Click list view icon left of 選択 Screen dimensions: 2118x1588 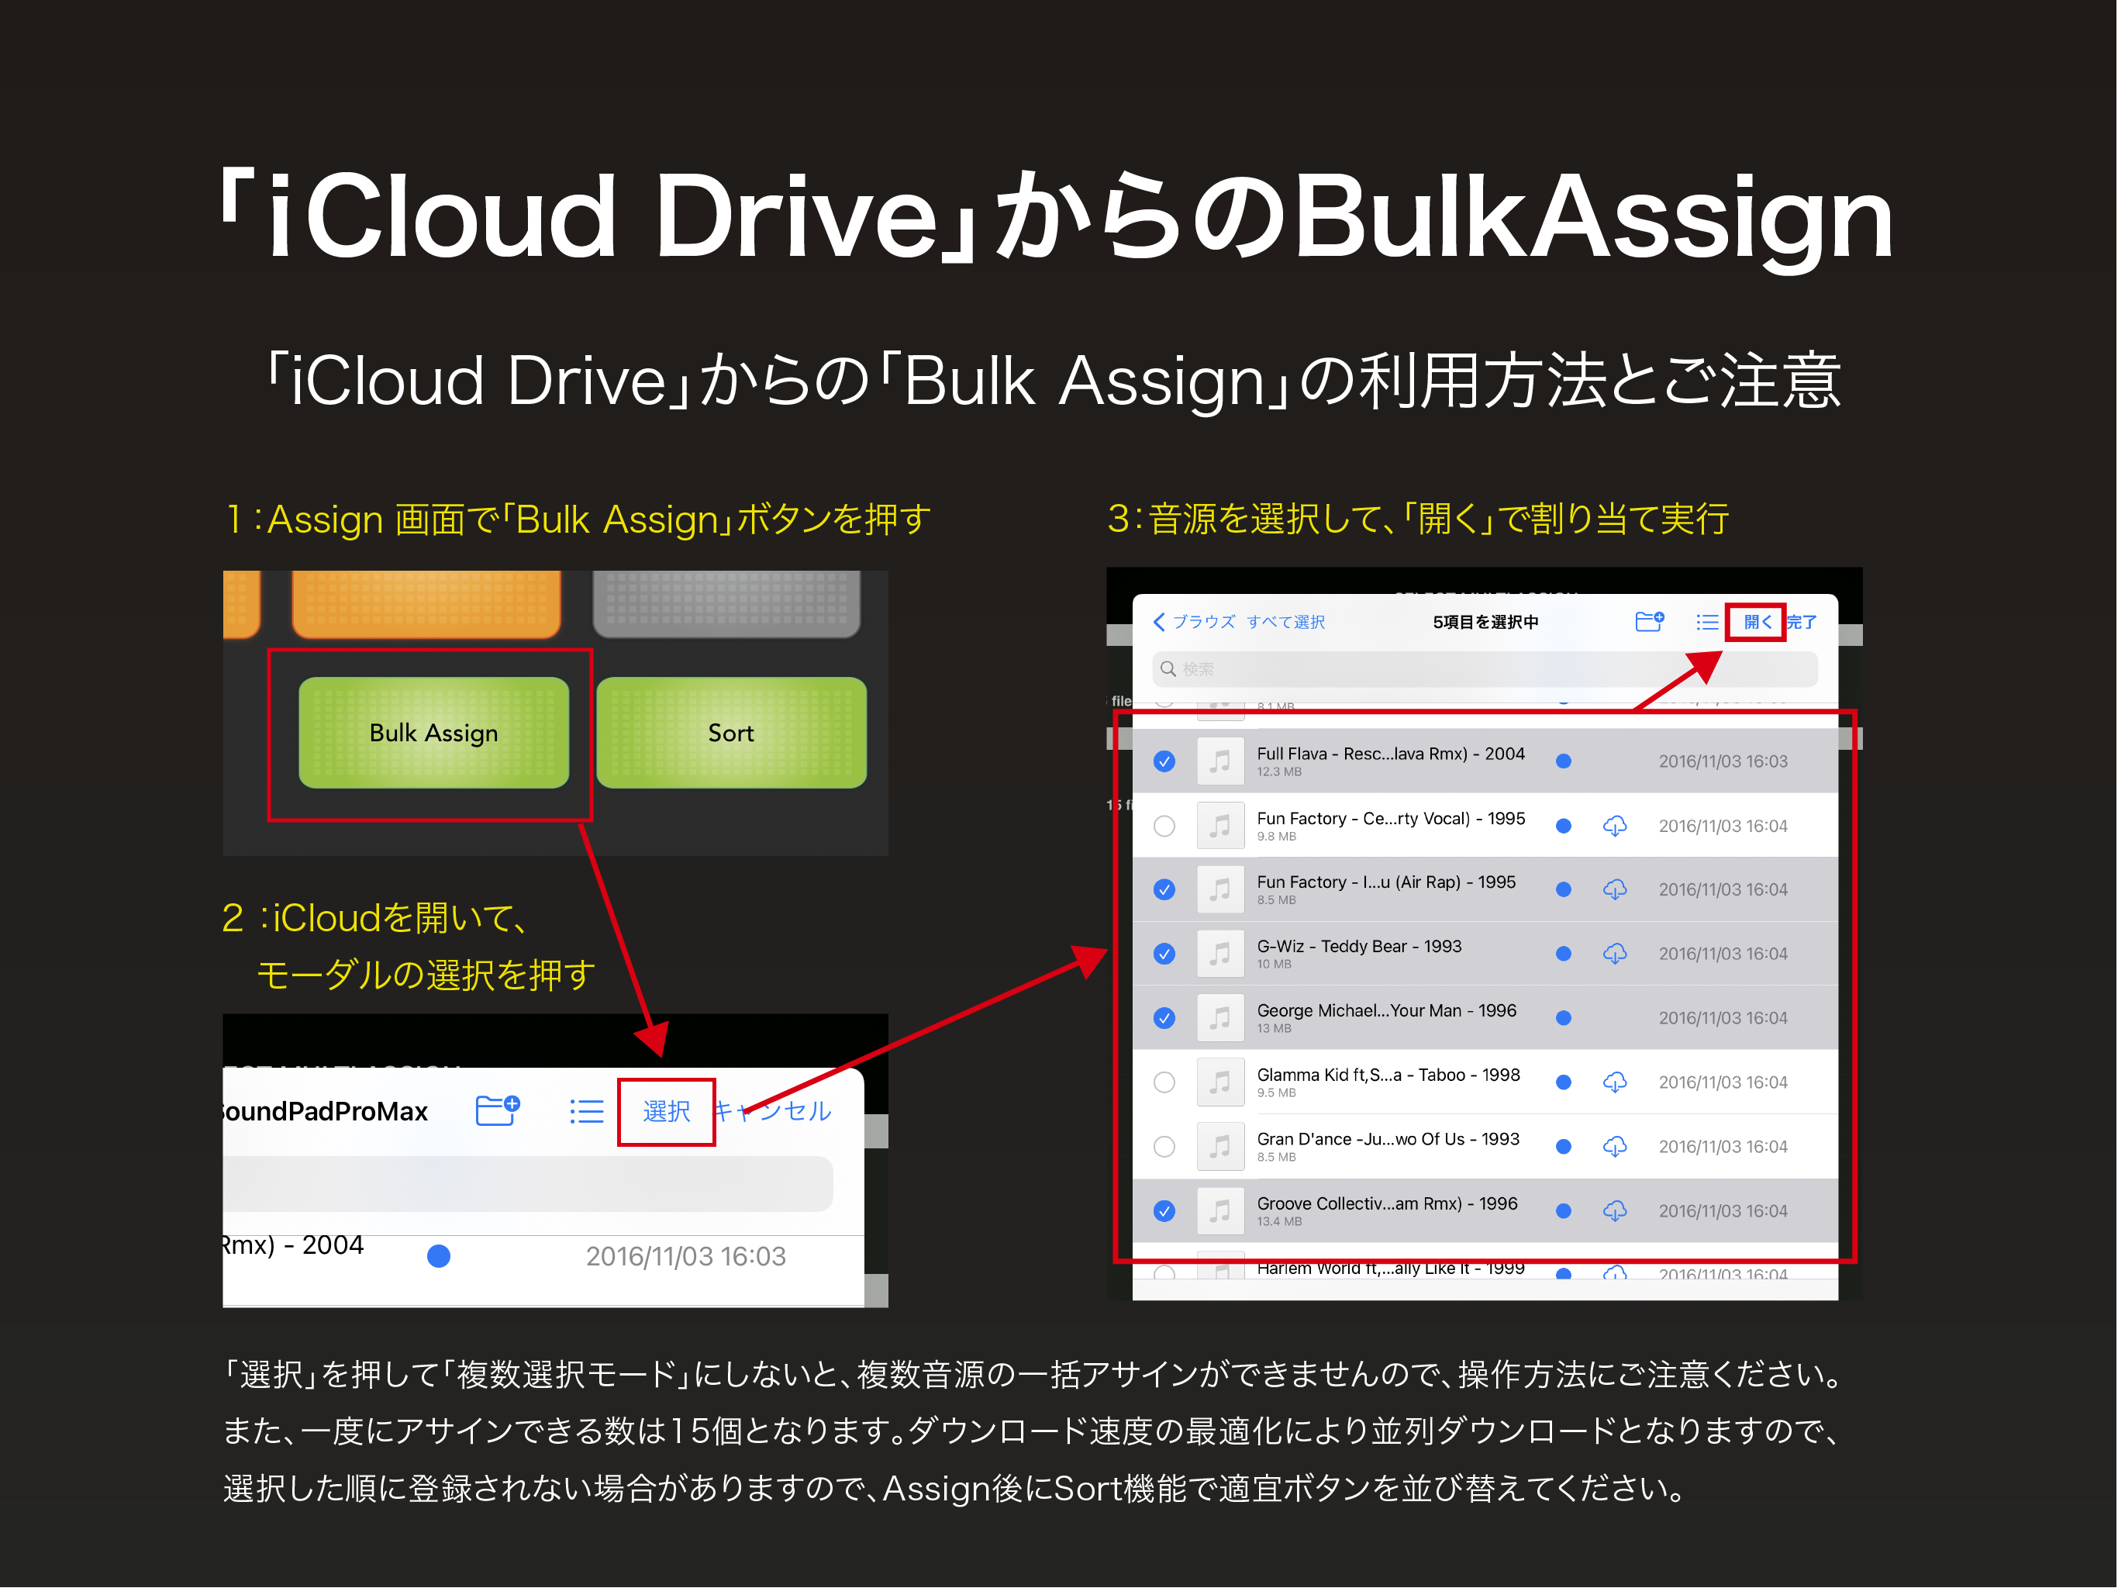click(586, 1111)
